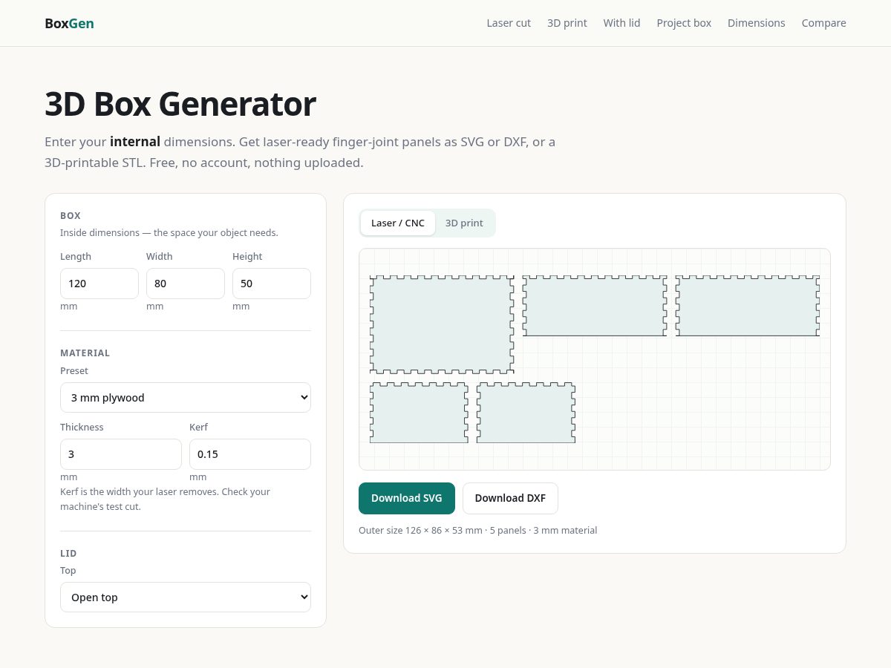This screenshot has height=668, width=891.
Task: Click the 'Outer size 126 × 86 × 53 mm' text
Action: (x=420, y=530)
